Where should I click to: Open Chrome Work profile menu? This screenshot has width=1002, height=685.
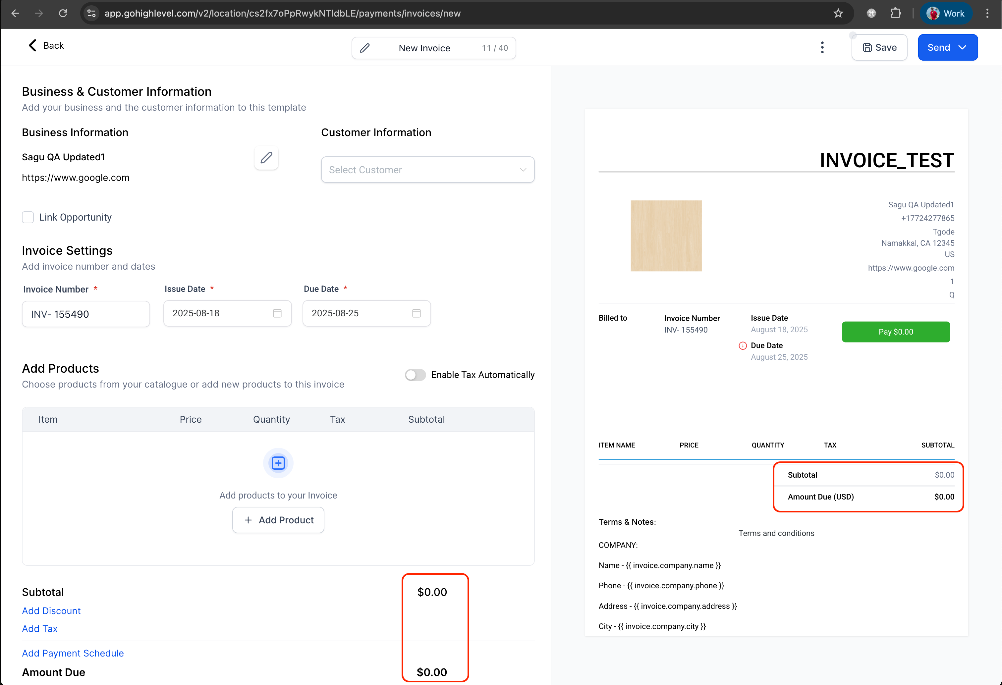click(946, 13)
